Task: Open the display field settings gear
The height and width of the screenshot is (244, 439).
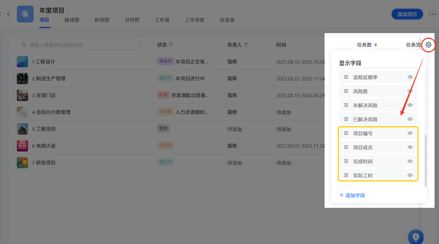Action: (428, 45)
